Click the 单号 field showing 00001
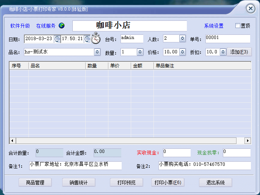 228,39
